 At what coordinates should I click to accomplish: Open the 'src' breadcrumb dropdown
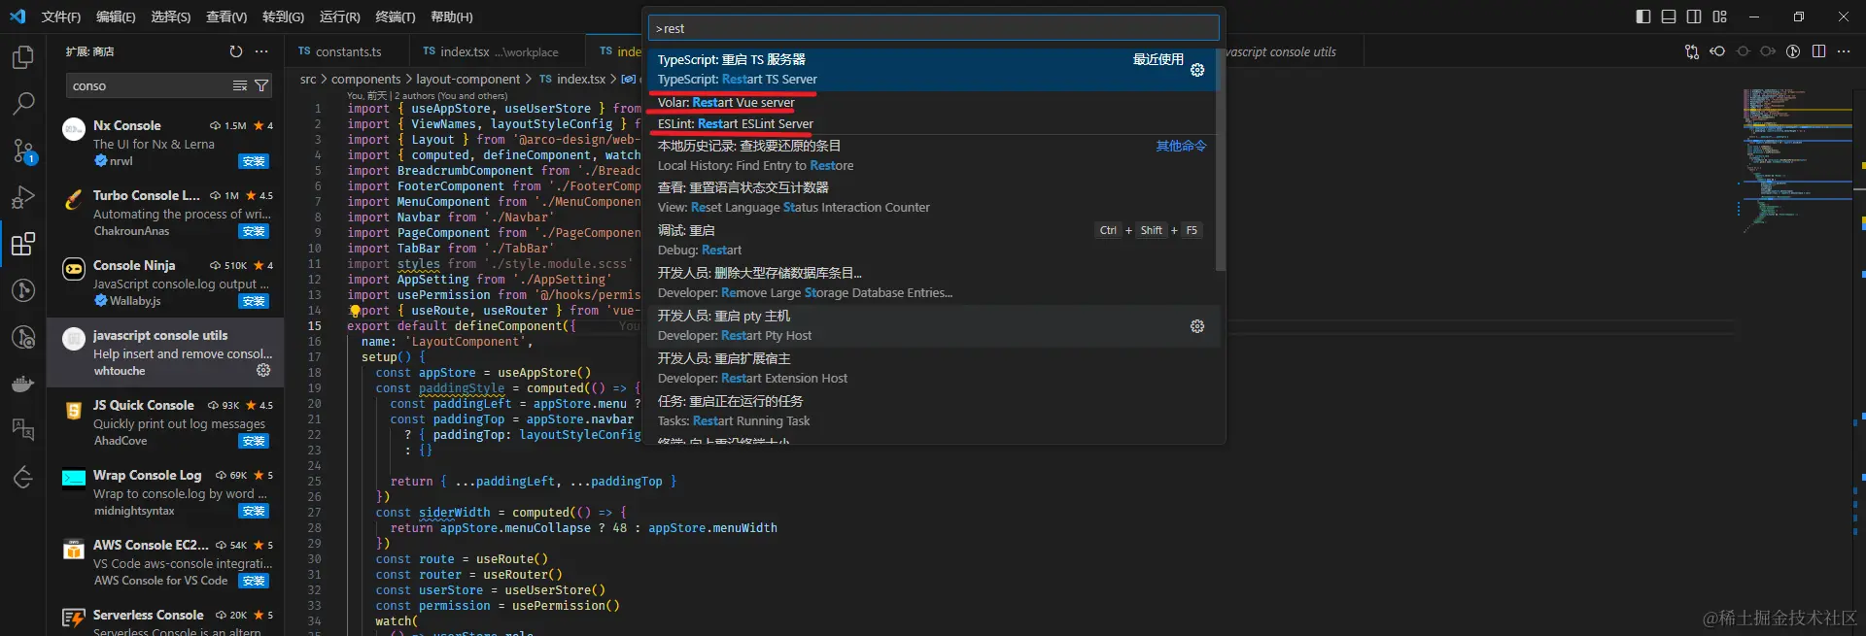pyautogui.click(x=308, y=79)
